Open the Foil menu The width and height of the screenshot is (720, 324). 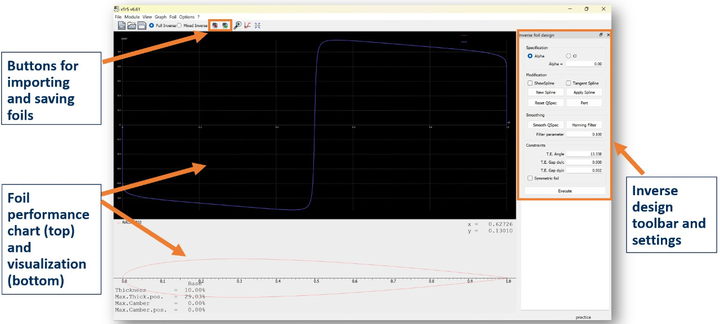coord(173,17)
